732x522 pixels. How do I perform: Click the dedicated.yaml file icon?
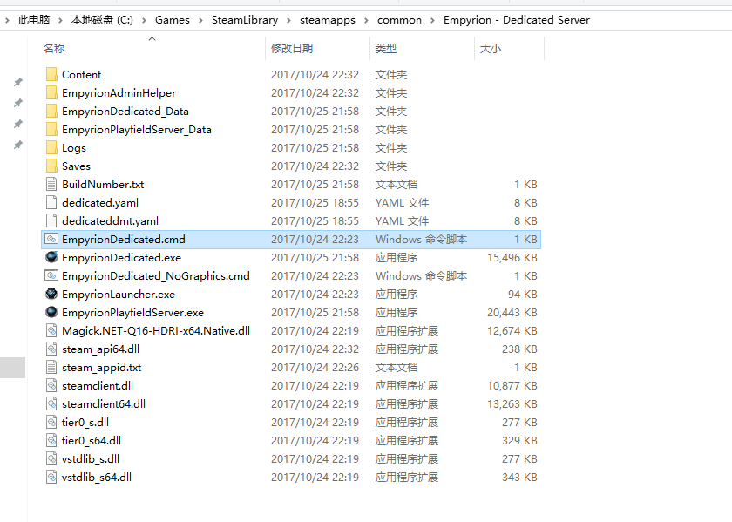[51, 202]
